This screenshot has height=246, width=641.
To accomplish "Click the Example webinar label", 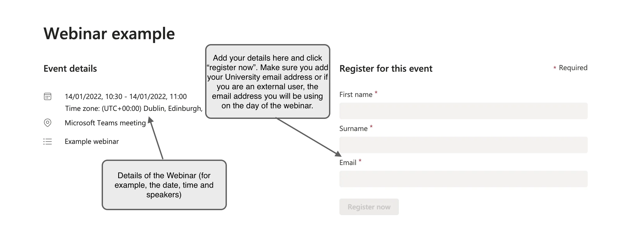I will 92,141.
